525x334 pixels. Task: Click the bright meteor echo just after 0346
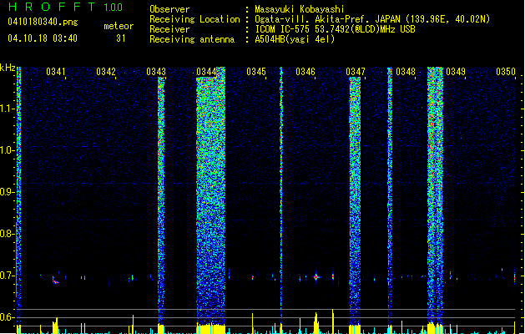click(316, 277)
